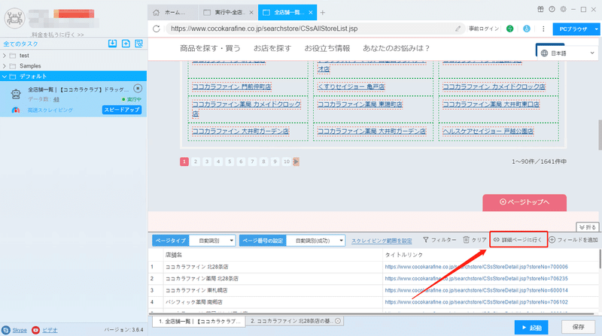The height and width of the screenshot is (336, 602).
Task: Click the red video icon in the footer
Action: 35,330
